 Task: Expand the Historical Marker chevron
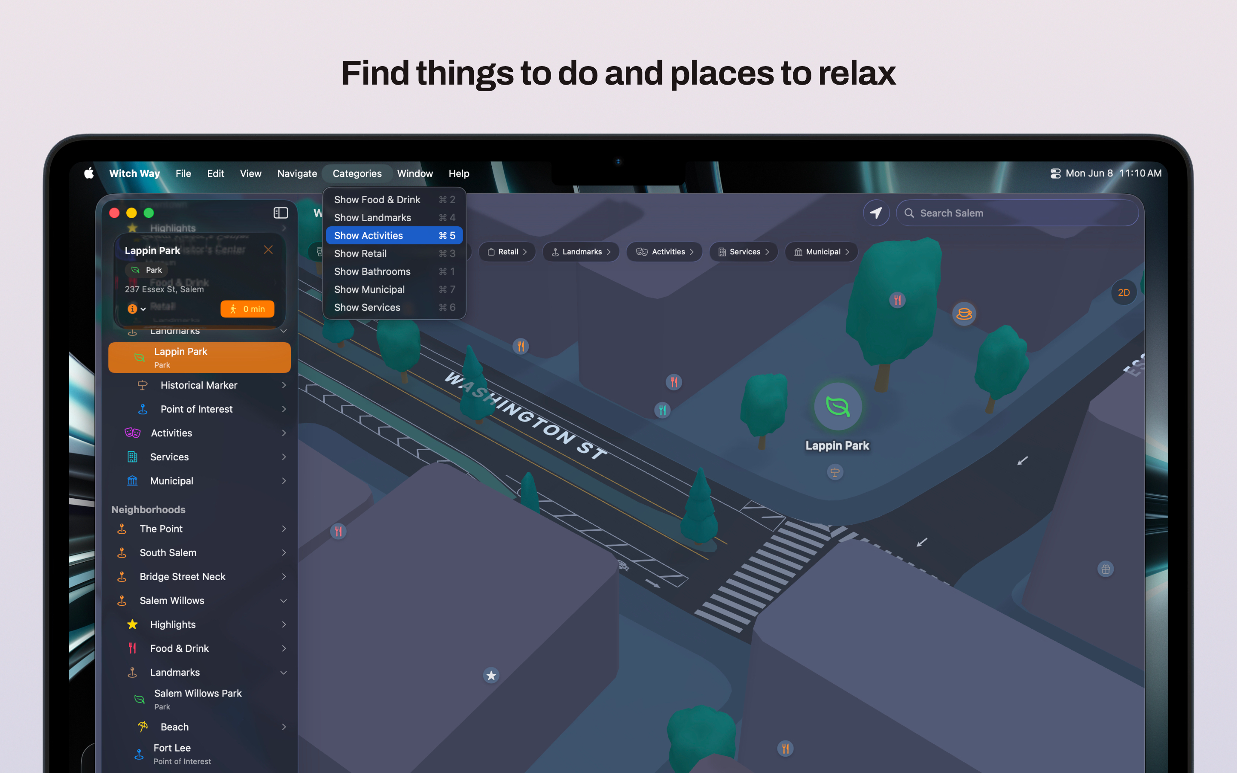(x=283, y=385)
